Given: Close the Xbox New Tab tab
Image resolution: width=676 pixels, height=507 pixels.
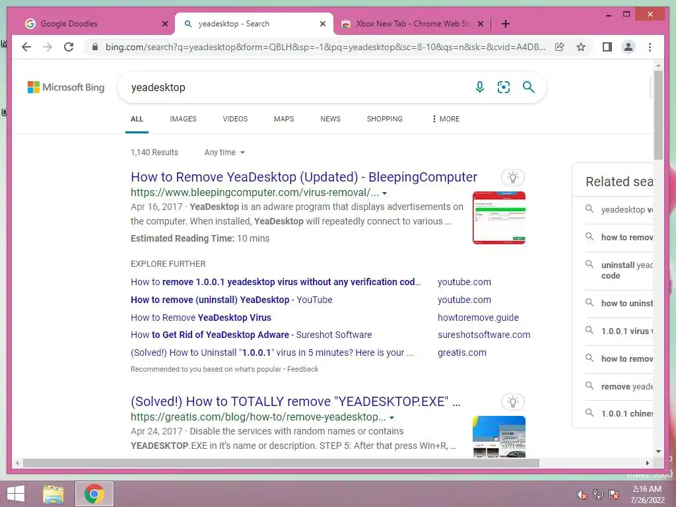Looking at the screenshot, I should (481, 24).
